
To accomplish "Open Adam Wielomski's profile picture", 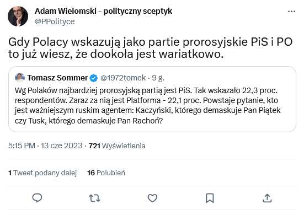I will pyautogui.click(x=18, y=17).
